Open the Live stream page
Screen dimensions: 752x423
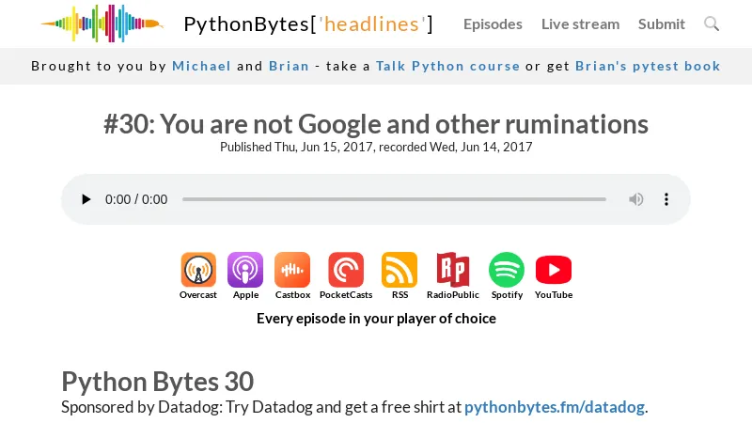(580, 24)
